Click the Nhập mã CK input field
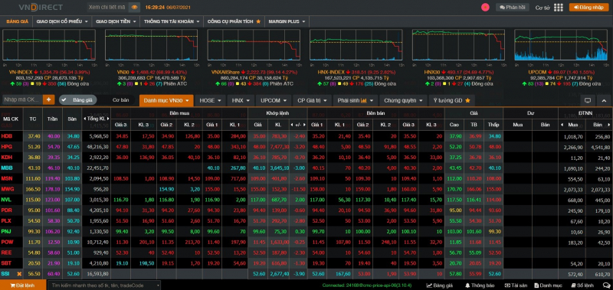The width and height of the screenshot is (613, 290). point(23,100)
